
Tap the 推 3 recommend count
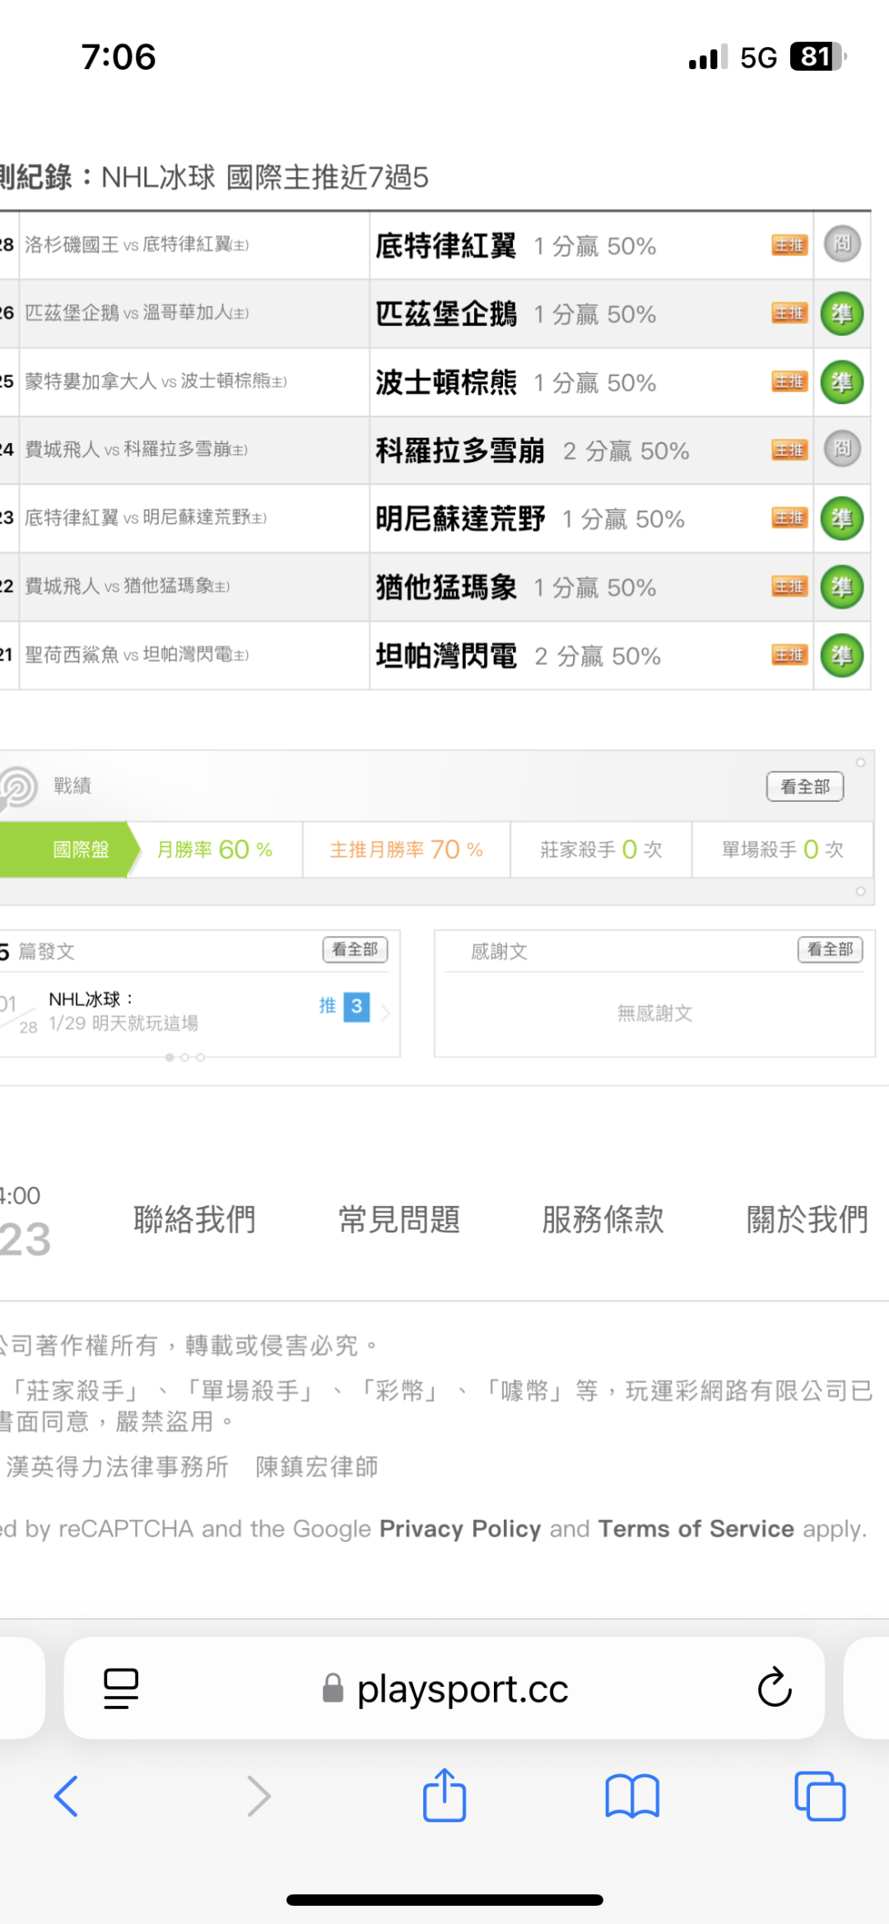(x=345, y=1006)
